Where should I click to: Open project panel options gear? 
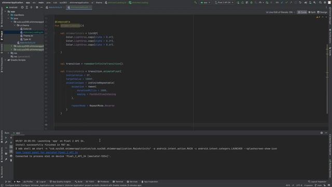(x=37, y=7)
